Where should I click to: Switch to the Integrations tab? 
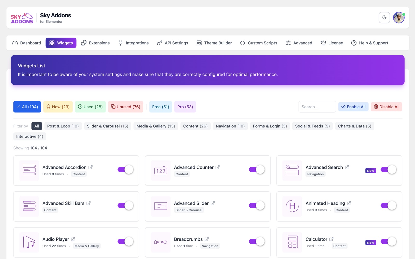tap(133, 43)
